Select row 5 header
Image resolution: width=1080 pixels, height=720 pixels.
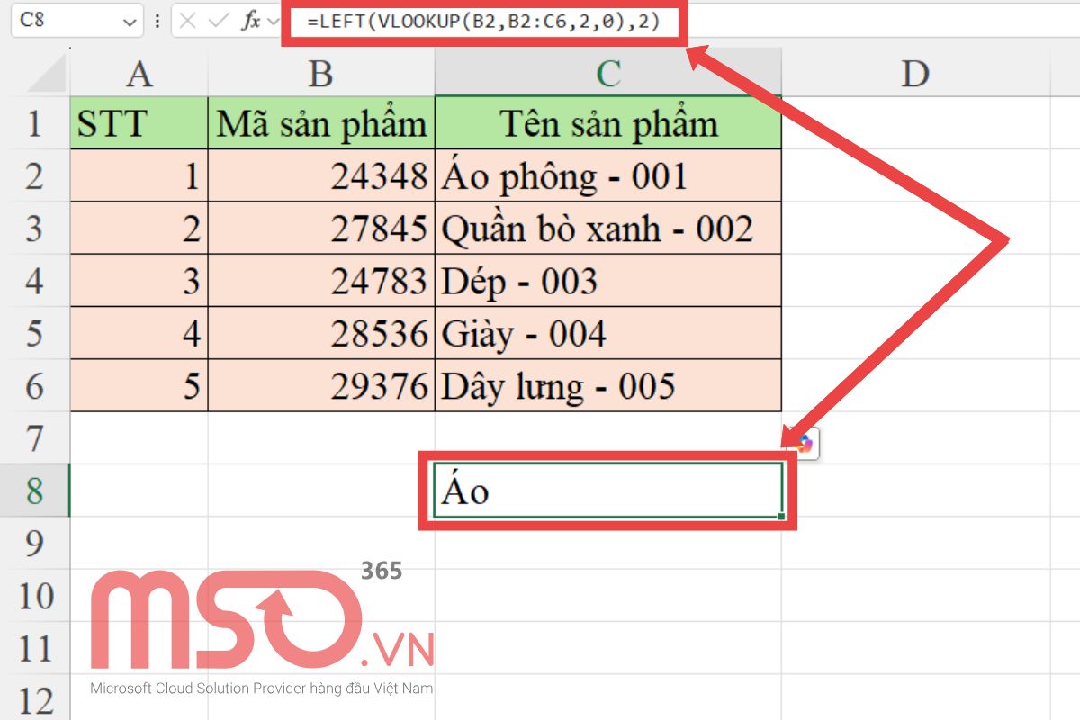(35, 334)
